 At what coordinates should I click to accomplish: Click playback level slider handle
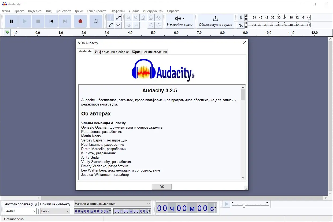point(309,25)
